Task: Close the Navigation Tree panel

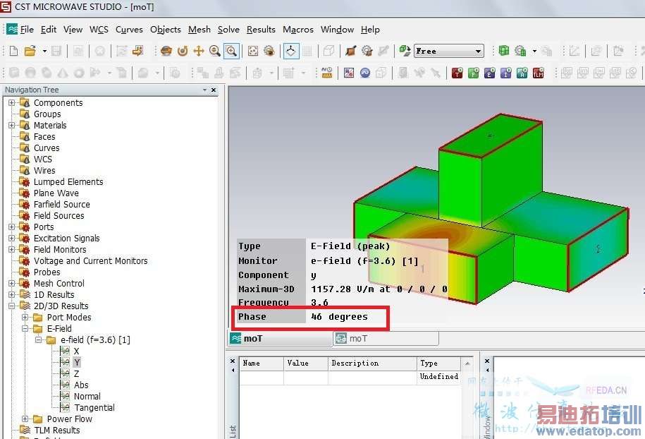Action: click(214, 90)
